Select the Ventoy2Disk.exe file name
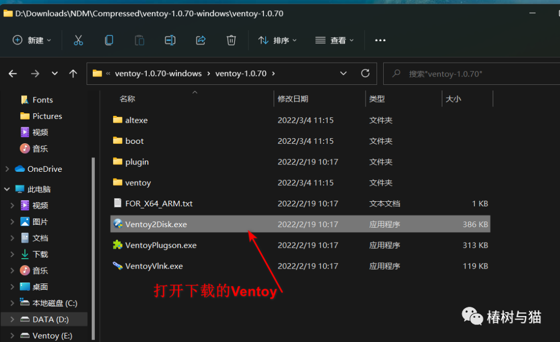The height and width of the screenshot is (342, 560). (156, 224)
